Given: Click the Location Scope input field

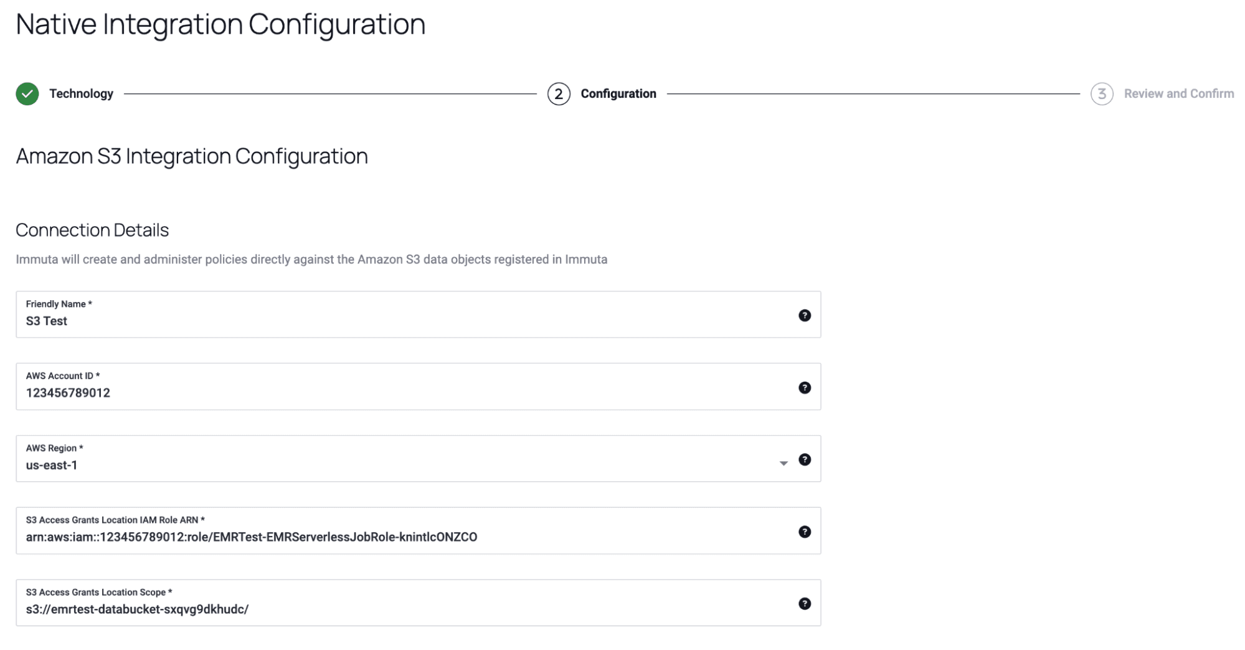Looking at the screenshot, I should 419,603.
